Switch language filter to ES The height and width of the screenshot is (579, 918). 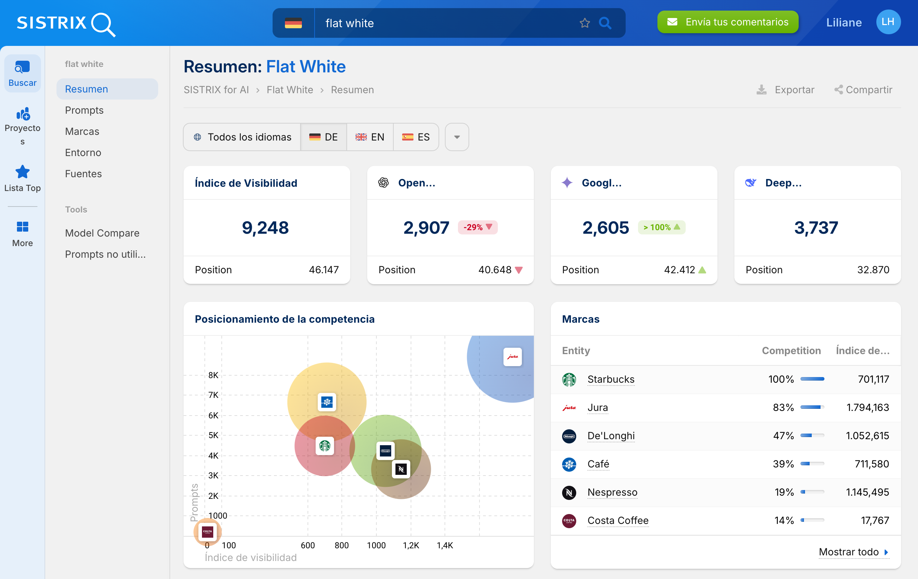click(416, 137)
